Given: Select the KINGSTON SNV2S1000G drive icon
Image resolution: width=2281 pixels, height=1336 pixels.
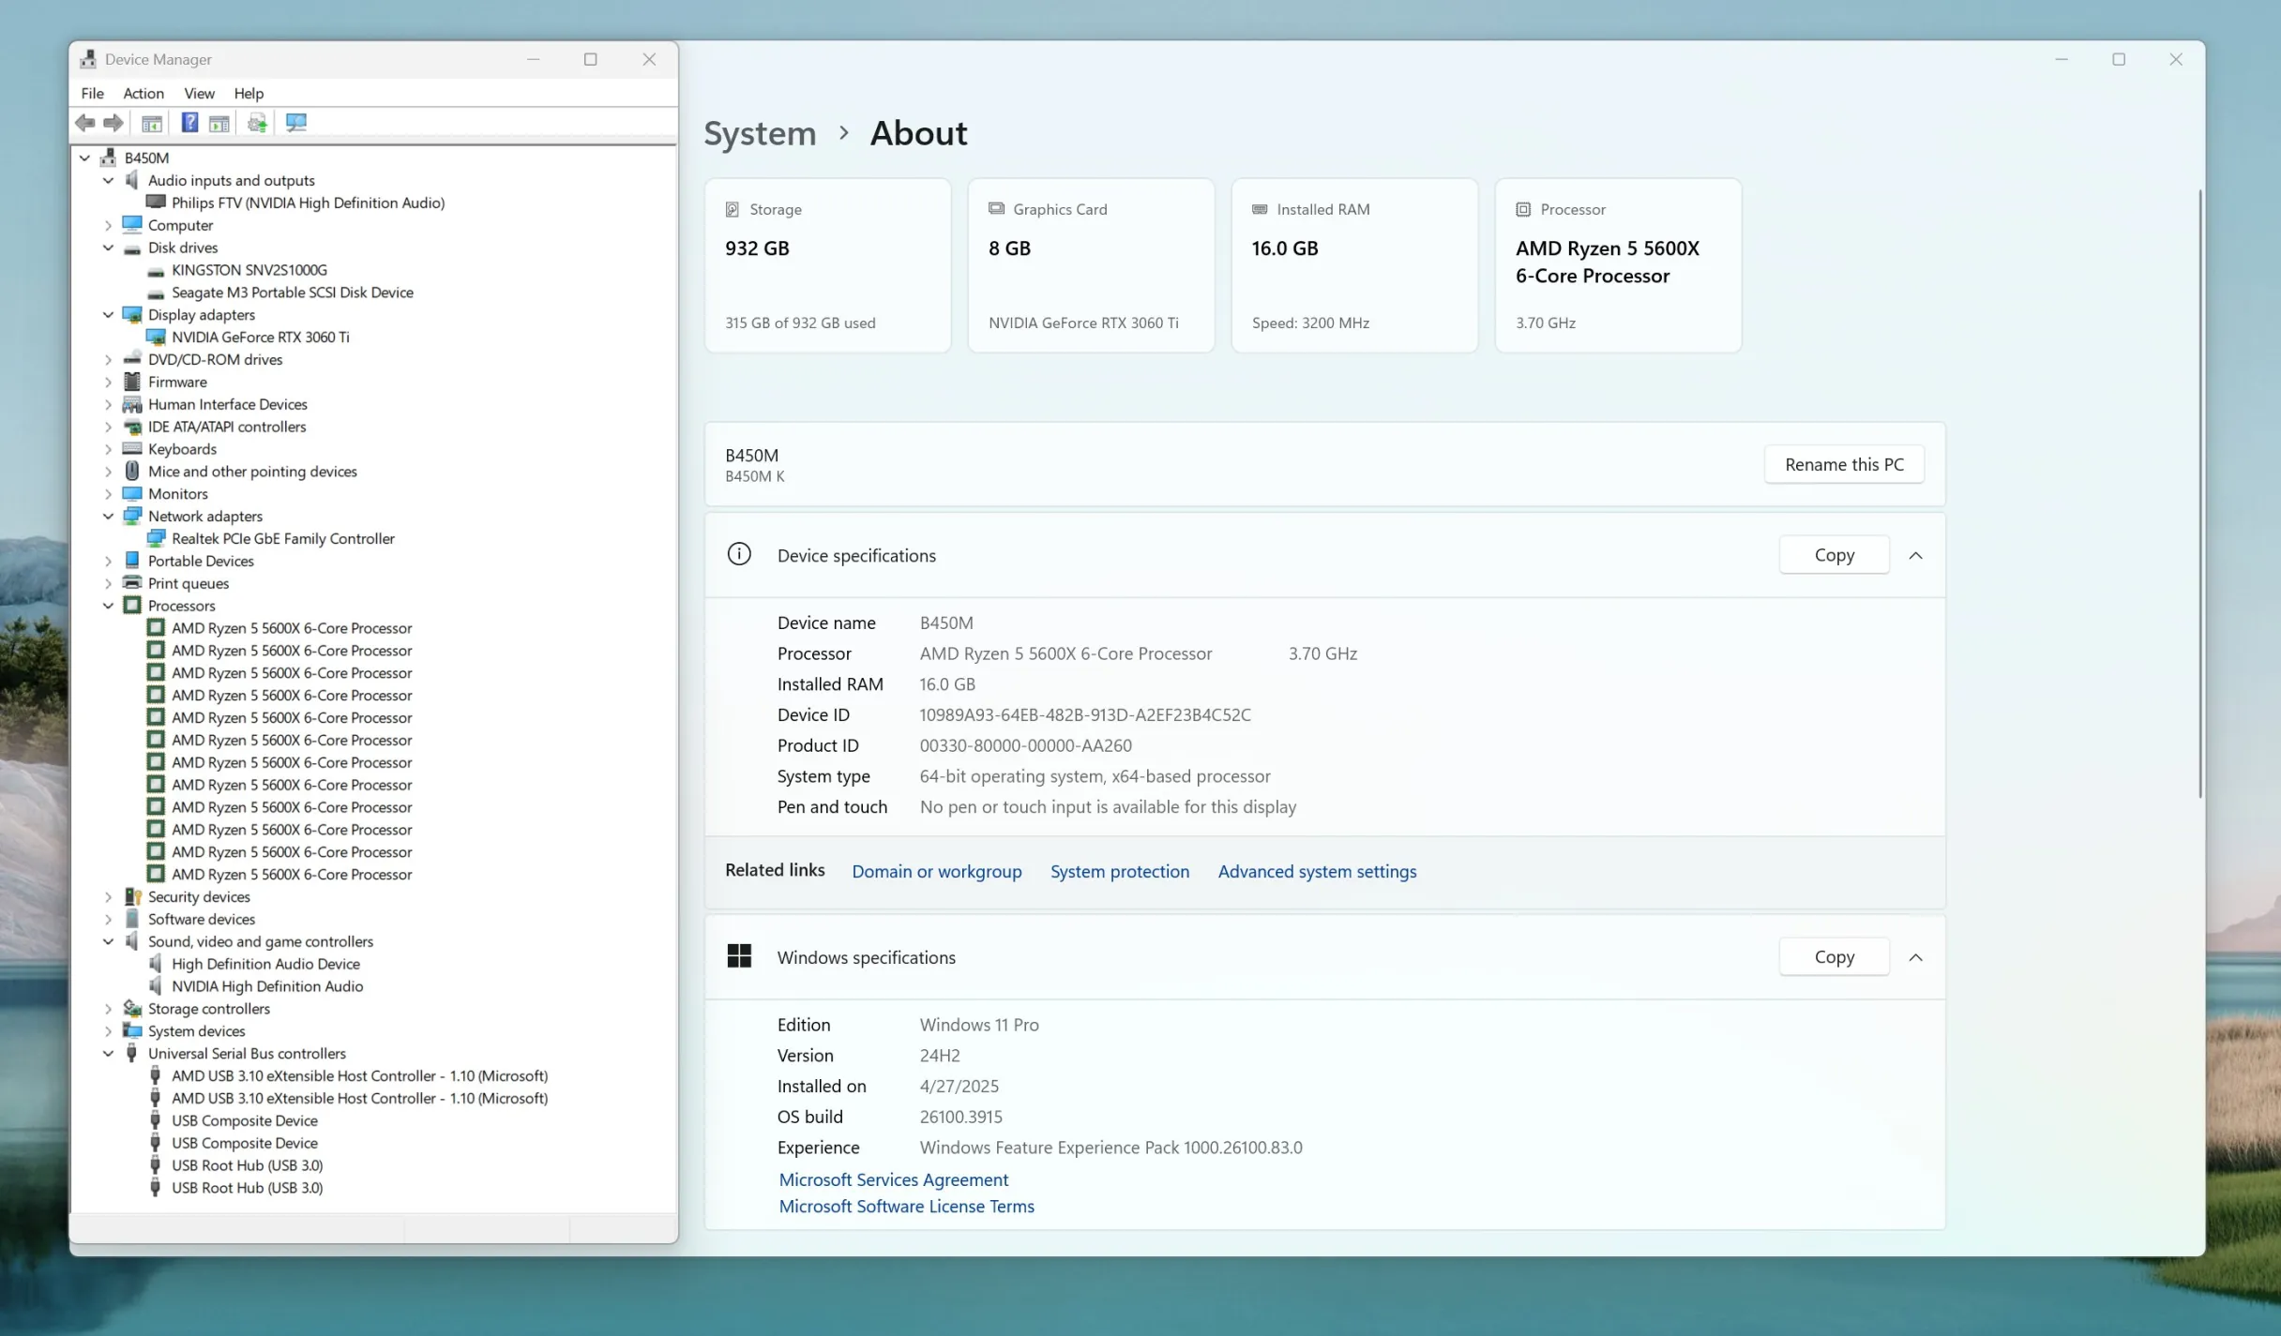Looking at the screenshot, I should pos(156,270).
